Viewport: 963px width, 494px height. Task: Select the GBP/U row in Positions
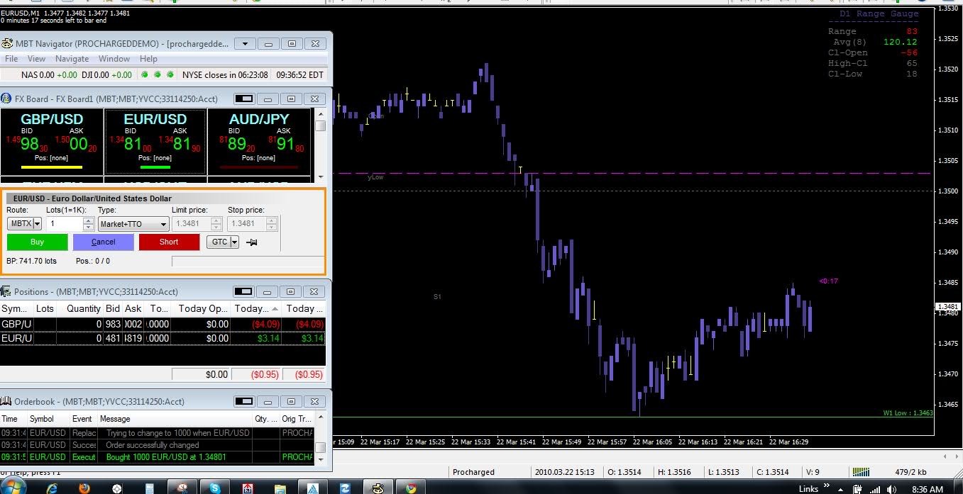[x=163, y=324]
